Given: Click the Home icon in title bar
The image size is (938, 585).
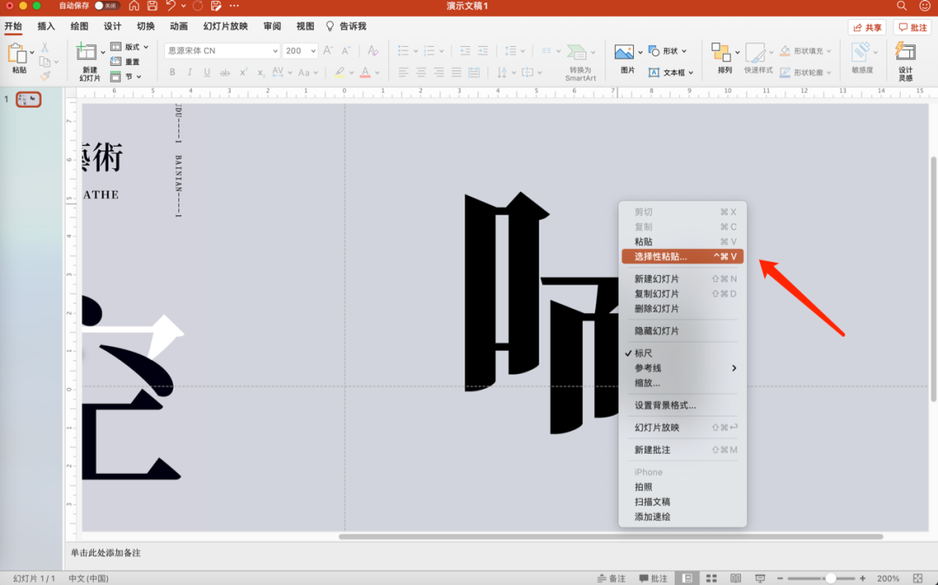Looking at the screenshot, I should point(134,6).
